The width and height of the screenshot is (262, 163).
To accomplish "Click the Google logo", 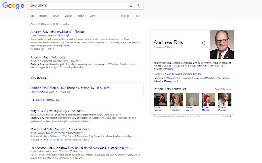I will tap(14, 6).
